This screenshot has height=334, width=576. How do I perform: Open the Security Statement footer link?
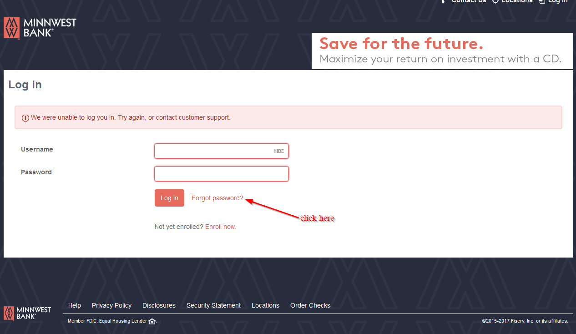point(213,305)
